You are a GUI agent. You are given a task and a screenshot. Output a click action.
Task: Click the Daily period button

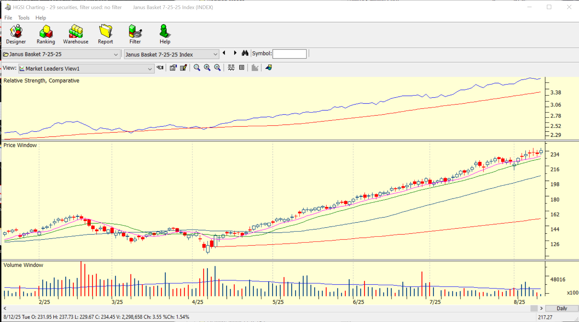click(x=562, y=308)
